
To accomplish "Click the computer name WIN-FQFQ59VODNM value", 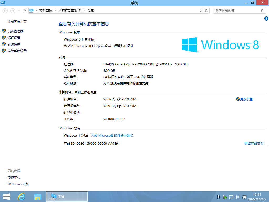I will click(x=120, y=99).
